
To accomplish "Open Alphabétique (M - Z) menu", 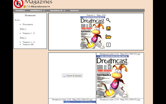I will pyautogui.click(x=58, y=10).
